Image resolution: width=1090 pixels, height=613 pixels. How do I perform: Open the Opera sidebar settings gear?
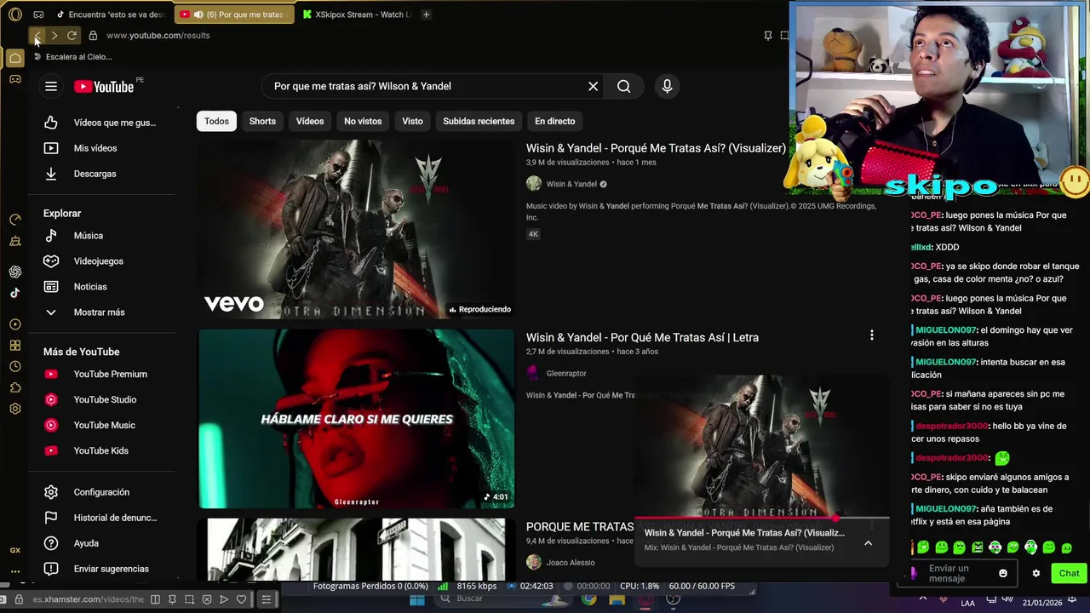(14, 409)
